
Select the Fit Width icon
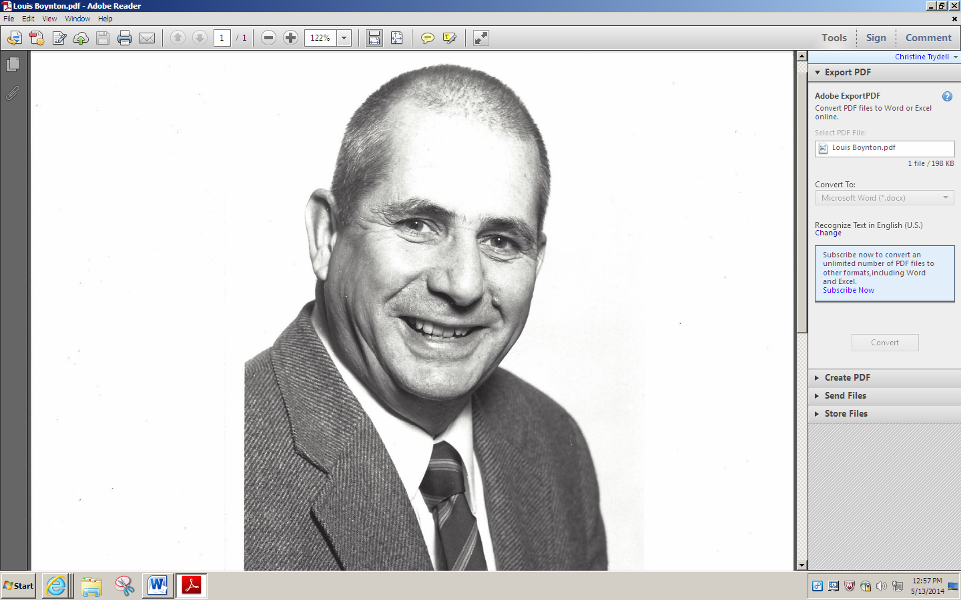(x=374, y=38)
